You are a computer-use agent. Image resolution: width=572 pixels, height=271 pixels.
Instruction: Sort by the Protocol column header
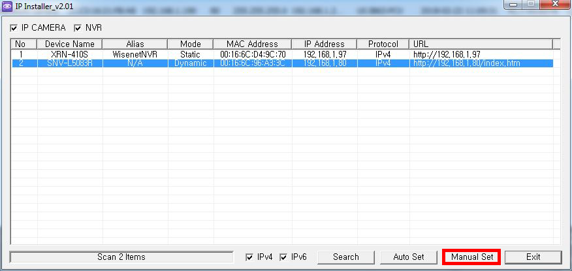(383, 44)
